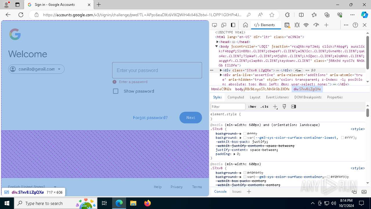Click the browser back arrow
This screenshot has width=371, height=209.
(x=8, y=15)
